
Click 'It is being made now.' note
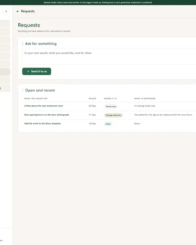tap(145, 106)
